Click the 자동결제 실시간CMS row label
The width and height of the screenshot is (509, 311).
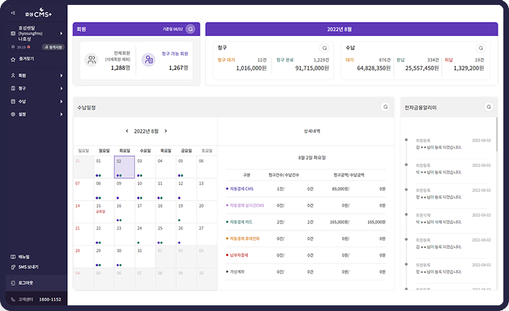(247, 206)
